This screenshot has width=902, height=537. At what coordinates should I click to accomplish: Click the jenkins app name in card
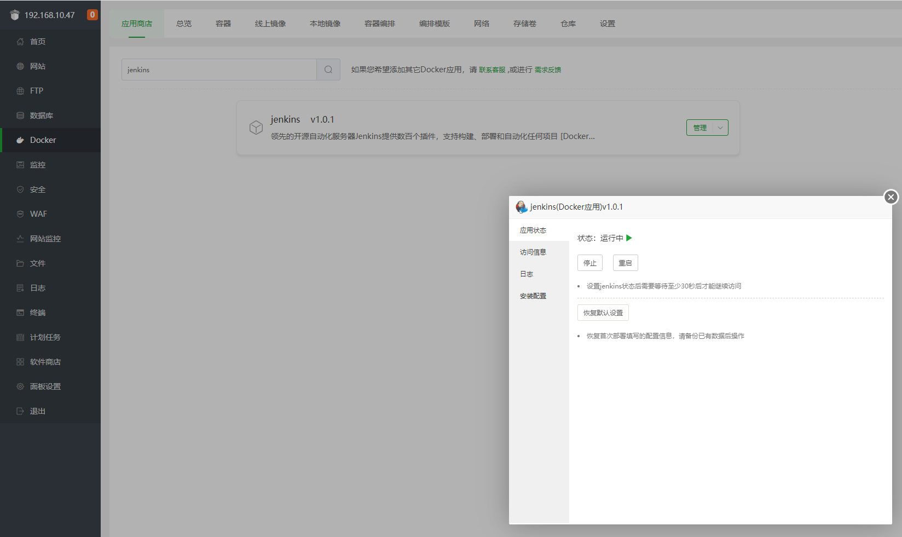[285, 119]
